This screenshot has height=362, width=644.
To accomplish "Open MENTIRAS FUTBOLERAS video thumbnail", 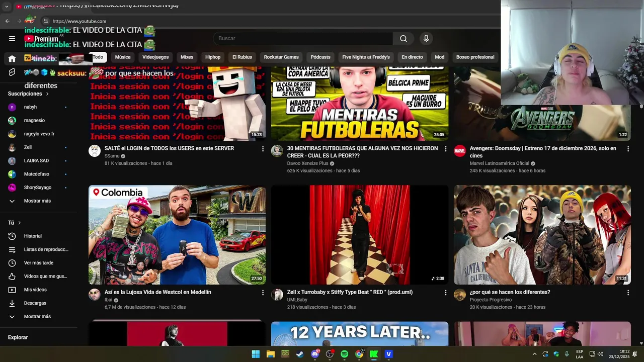I will (x=360, y=104).
